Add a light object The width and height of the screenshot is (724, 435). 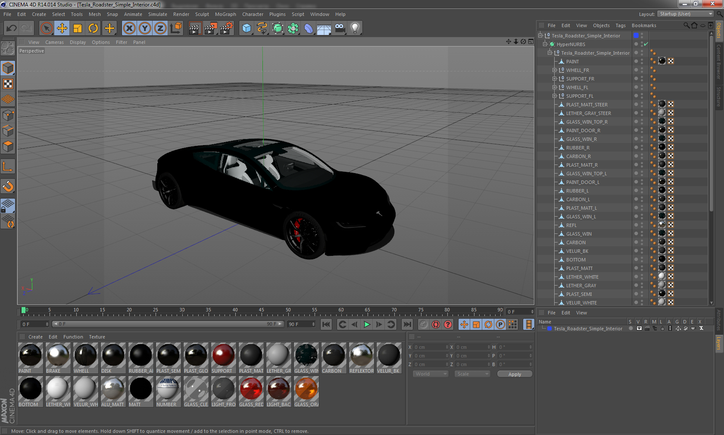[x=355, y=28]
